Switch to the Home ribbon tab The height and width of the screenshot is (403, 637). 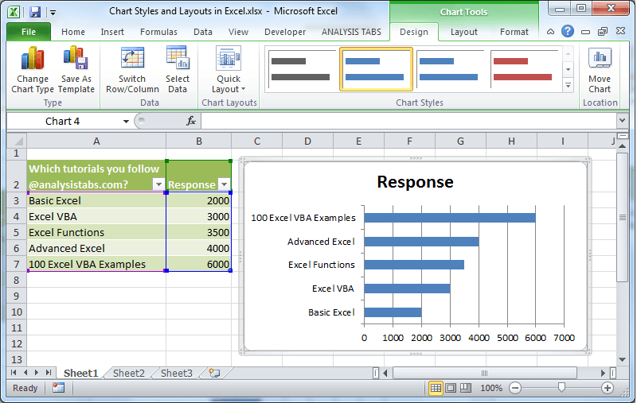click(x=73, y=32)
